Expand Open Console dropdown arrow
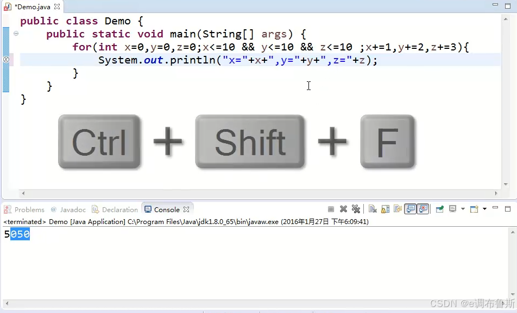Image resolution: width=517 pixels, height=313 pixels. [x=484, y=209]
